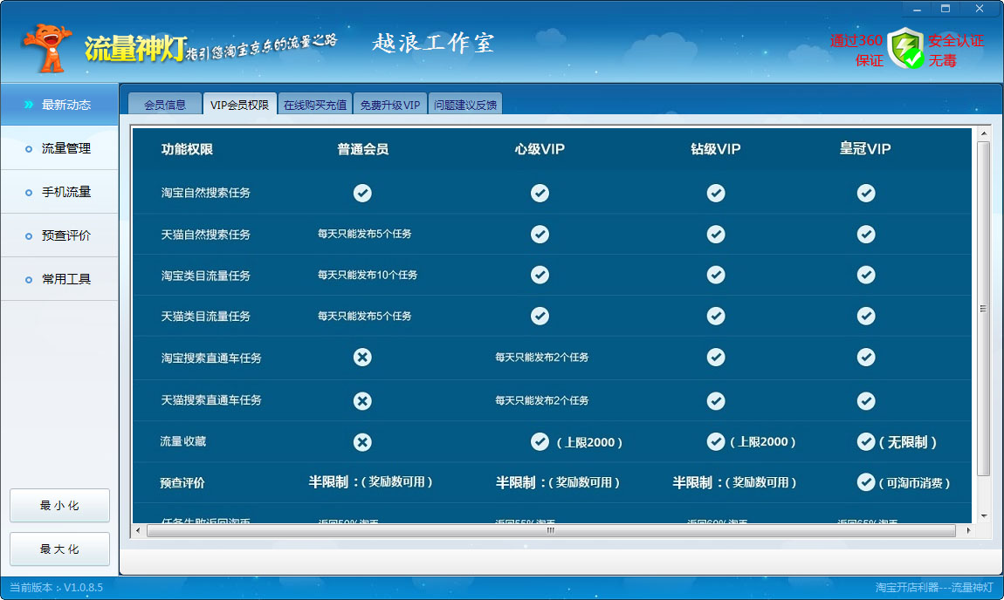Click the 皇冠VIP checkmark in 淘宝自然搜索任务 row

click(x=866, y=194)
